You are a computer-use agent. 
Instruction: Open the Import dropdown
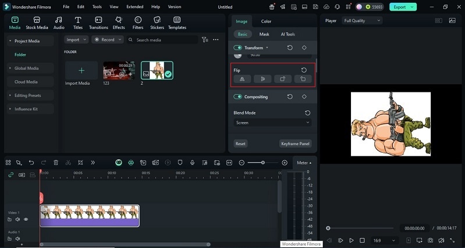point(76,39)
